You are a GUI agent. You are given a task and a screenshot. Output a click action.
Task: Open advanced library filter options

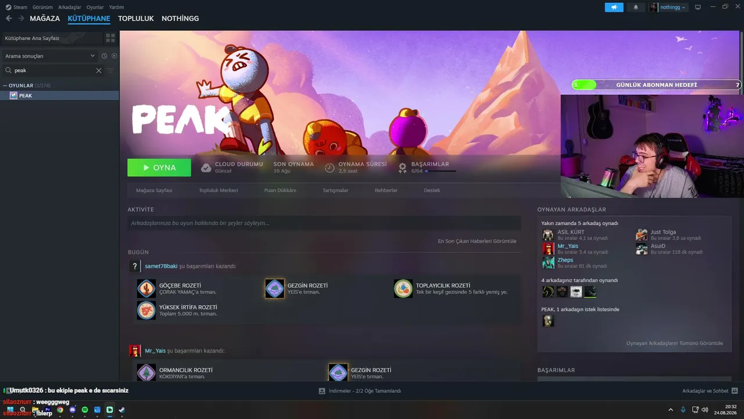pos(111,70)
